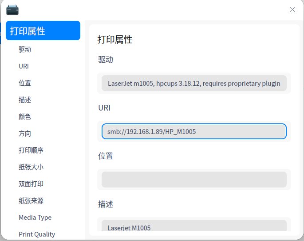The height and width of the screenshot is (241, 304).
Task: Go to URI section in sidebar
Action: 24,66
